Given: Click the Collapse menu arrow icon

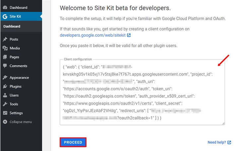Looking at the screenshot, I should pyautogui.click(x=5, y=122).
